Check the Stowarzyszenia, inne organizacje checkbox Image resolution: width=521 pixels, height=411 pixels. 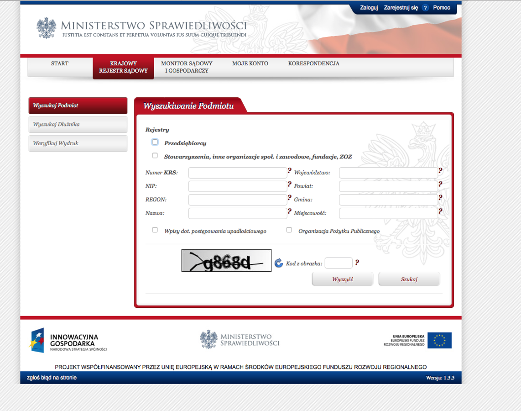click(x=155, y=156)
